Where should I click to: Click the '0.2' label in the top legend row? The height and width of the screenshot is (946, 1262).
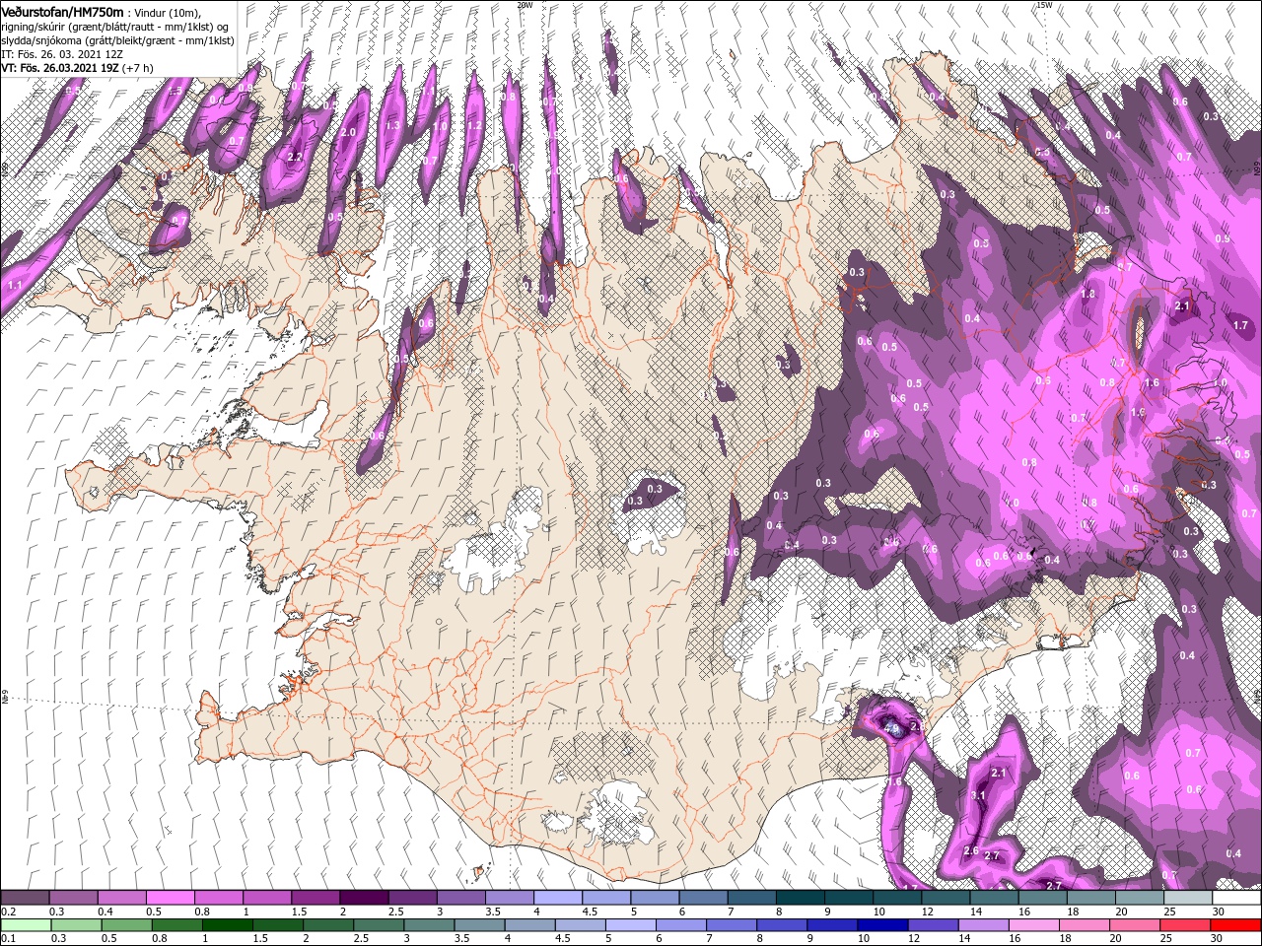8,912
